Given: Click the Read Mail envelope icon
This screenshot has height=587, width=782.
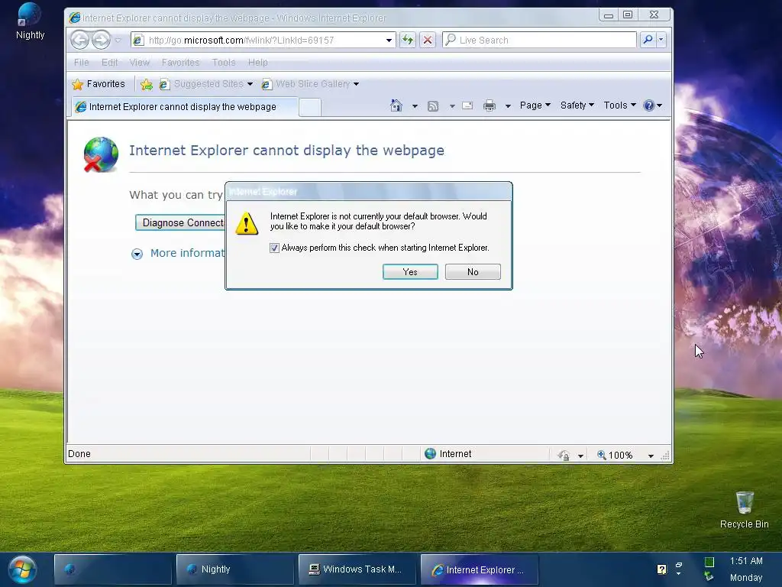Looking at the screenshot, I should [467, 105].
